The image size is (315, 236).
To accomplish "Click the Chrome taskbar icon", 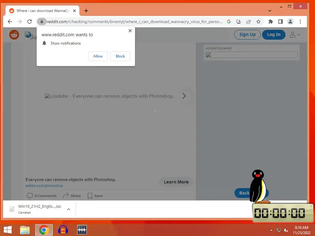I will click(x=44, y=230).
